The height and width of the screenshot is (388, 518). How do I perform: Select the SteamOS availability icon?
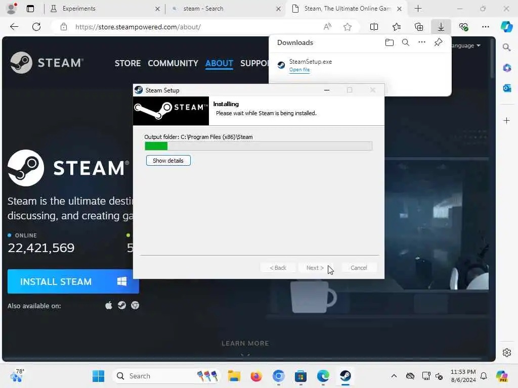pyautogui.click(x=122, y=306)
